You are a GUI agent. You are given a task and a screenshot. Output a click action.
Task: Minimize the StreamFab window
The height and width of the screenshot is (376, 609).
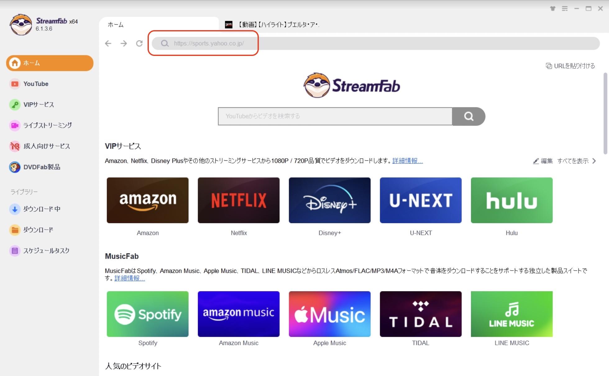[577, 9]
